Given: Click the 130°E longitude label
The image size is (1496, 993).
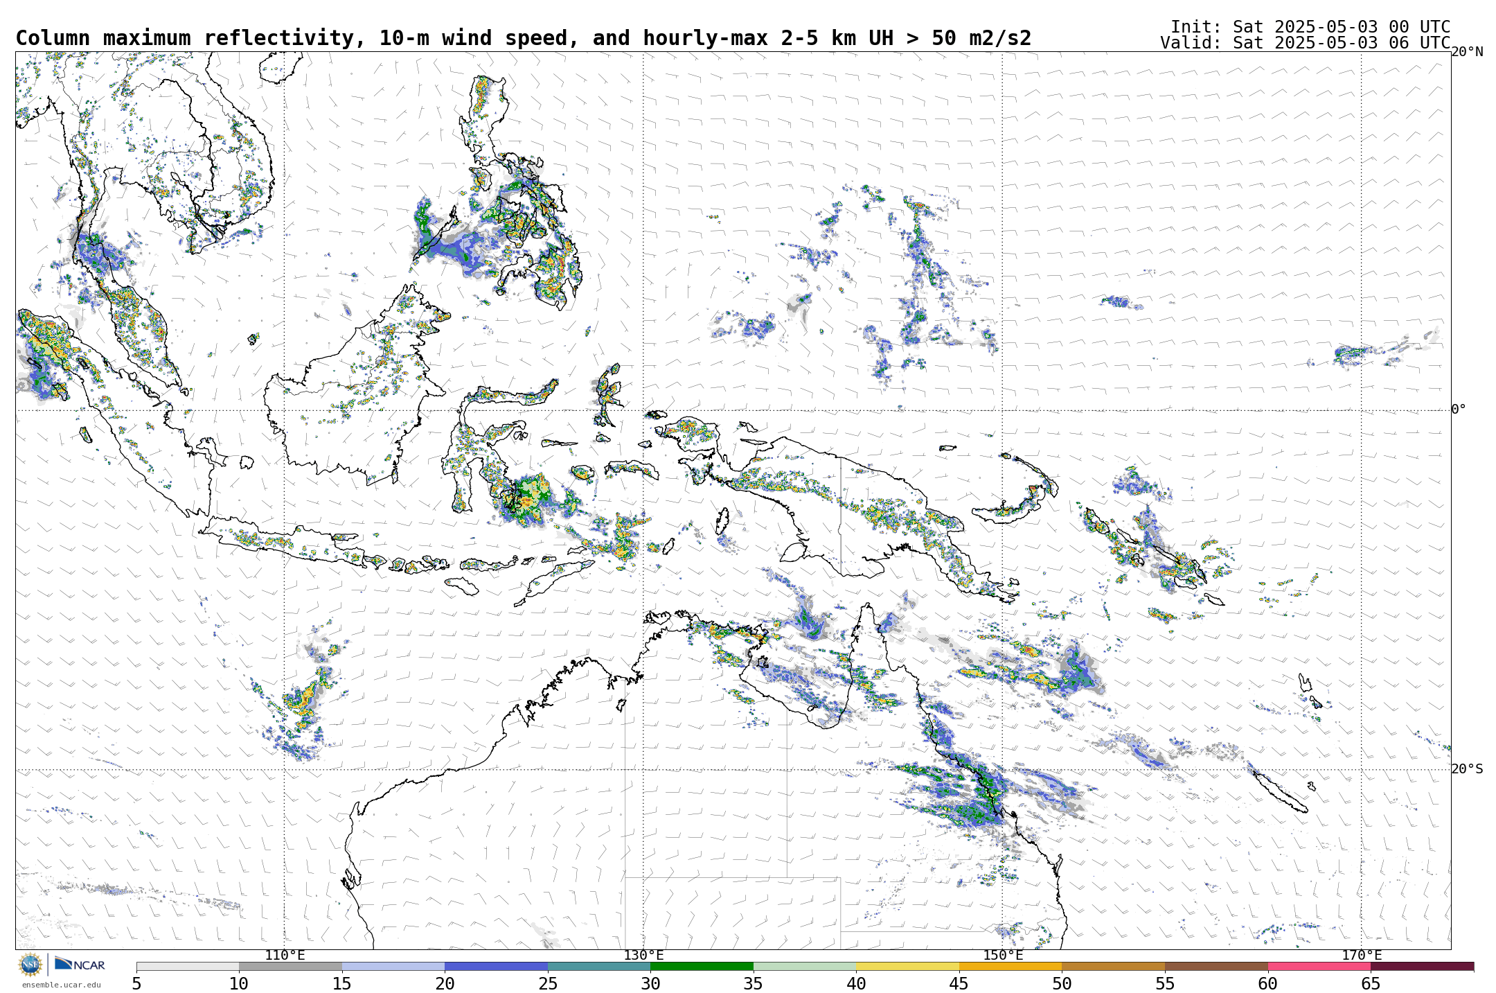Looking at the screenshot, I should (x=643, y=956).
